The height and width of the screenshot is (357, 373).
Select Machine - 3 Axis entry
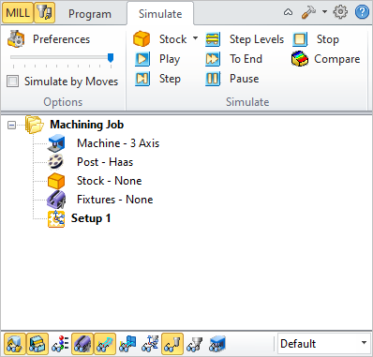(x=118, y=143)
